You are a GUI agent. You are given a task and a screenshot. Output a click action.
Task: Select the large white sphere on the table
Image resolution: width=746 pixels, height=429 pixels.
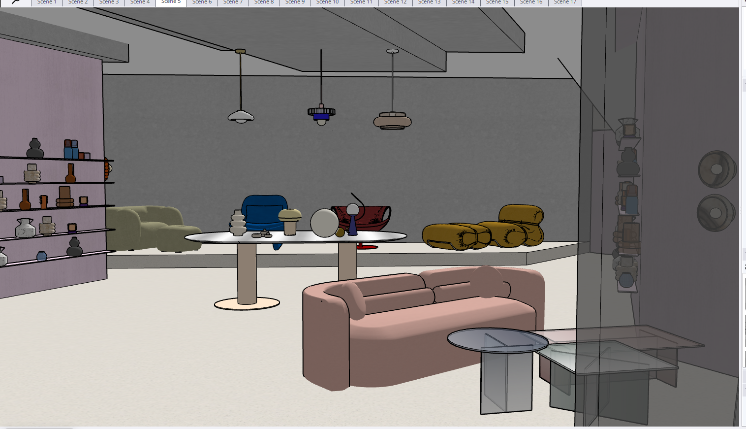click(324, 223)
